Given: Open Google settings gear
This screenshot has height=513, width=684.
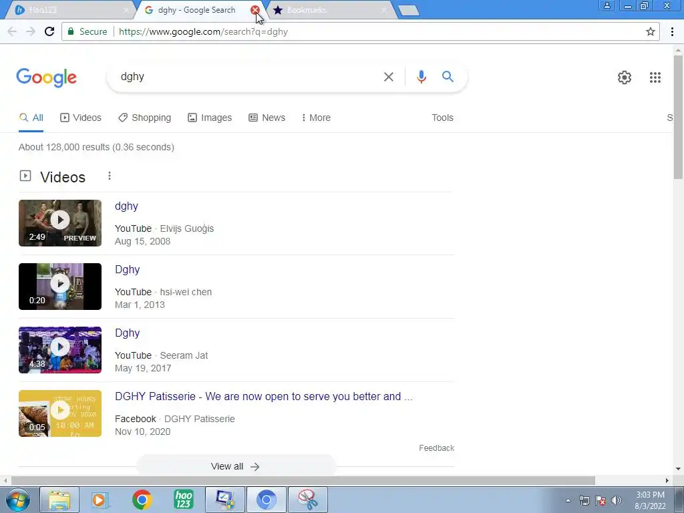Looking at the screenshot, I should coord(625,77).
